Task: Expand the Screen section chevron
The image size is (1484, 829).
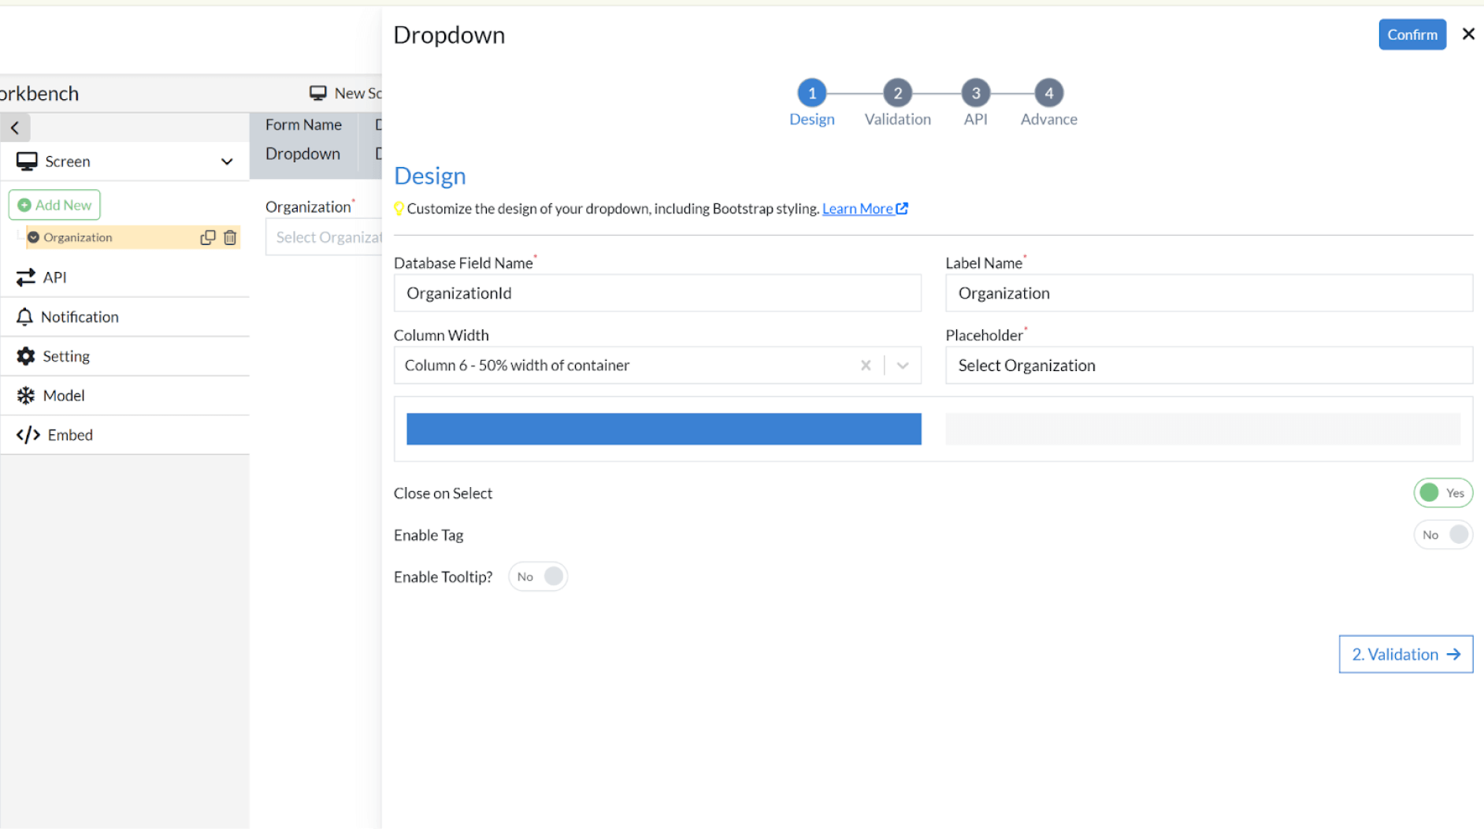Action: click(227, 162)
